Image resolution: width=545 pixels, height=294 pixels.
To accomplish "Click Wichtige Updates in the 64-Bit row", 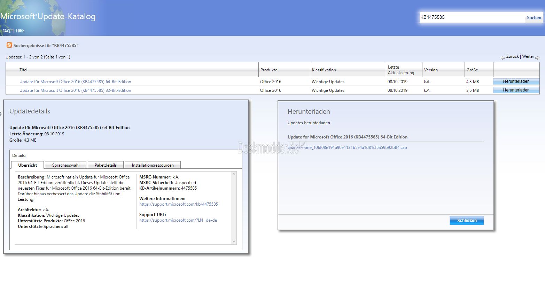I will tap(328, 82).
